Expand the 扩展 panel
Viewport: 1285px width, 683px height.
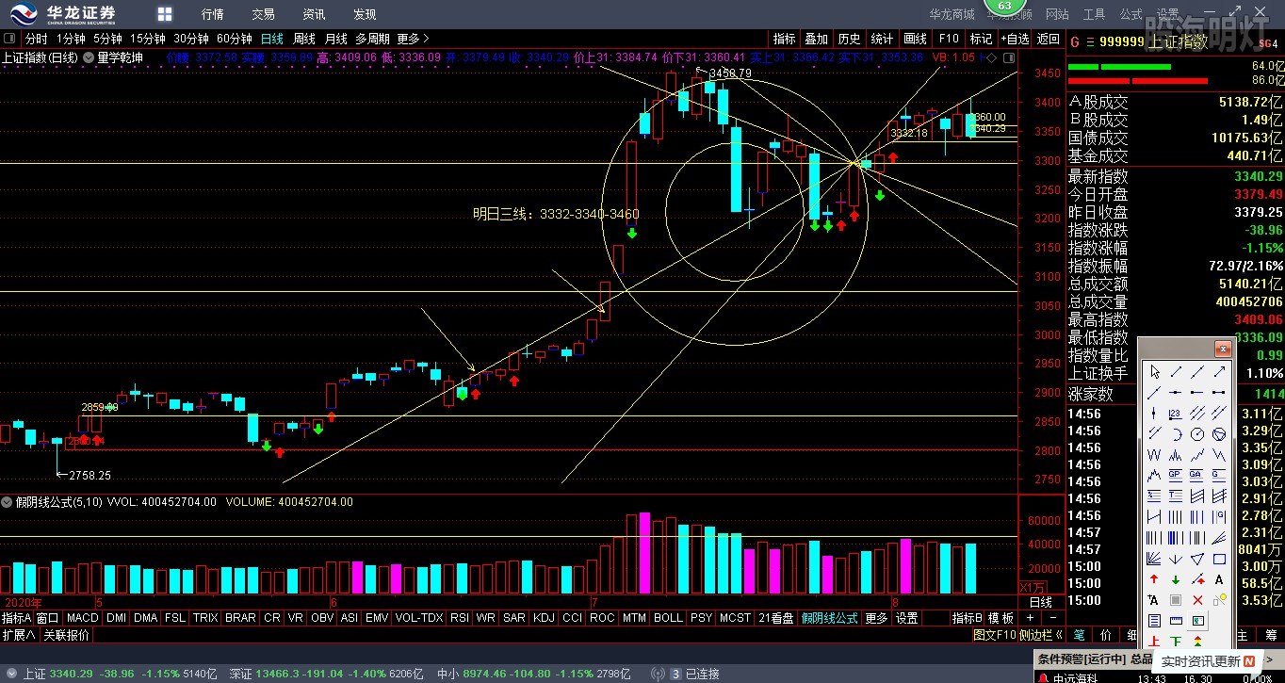pos(19,635)
